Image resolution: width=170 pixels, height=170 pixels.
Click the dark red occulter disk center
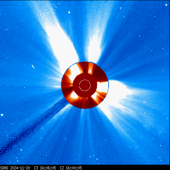click(85, 85)
